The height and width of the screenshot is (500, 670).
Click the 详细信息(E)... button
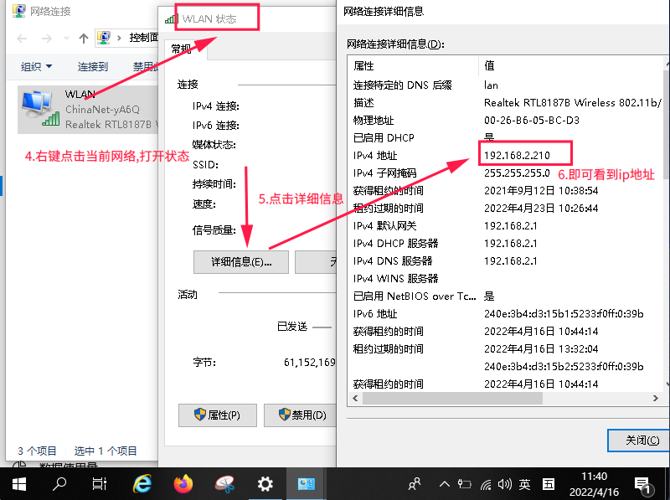point(240,262)
